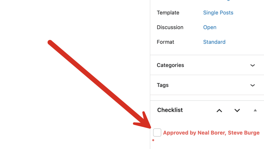Click the Discussion label

pyautogui.click(x=170, y=27)
